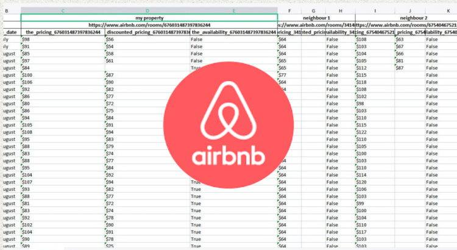Click the 'neighbour 2' title cell
Viewport: 457px width, 250px height.
click(x=406, y=18)
